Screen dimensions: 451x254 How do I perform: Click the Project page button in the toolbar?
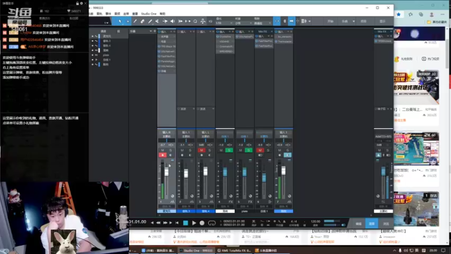pos(364,21)
